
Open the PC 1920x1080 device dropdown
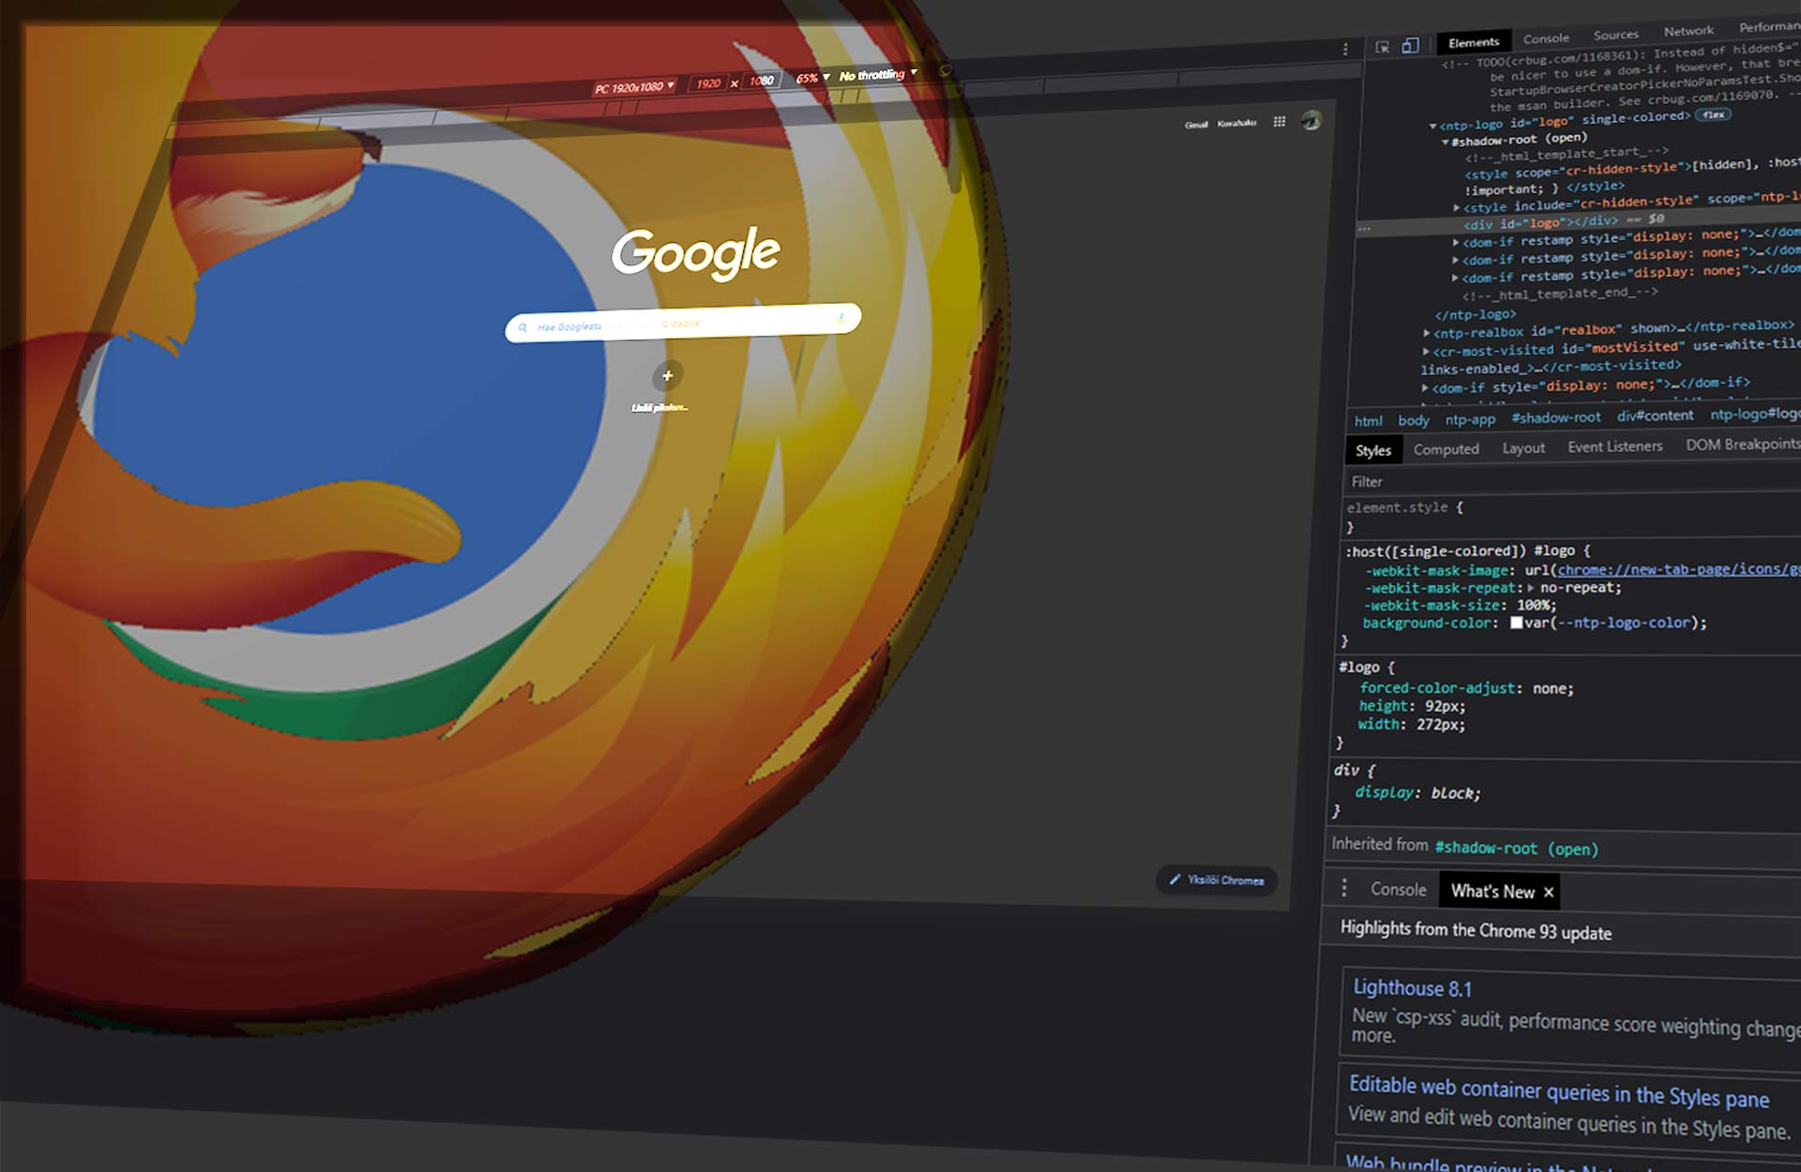(634, 87)
